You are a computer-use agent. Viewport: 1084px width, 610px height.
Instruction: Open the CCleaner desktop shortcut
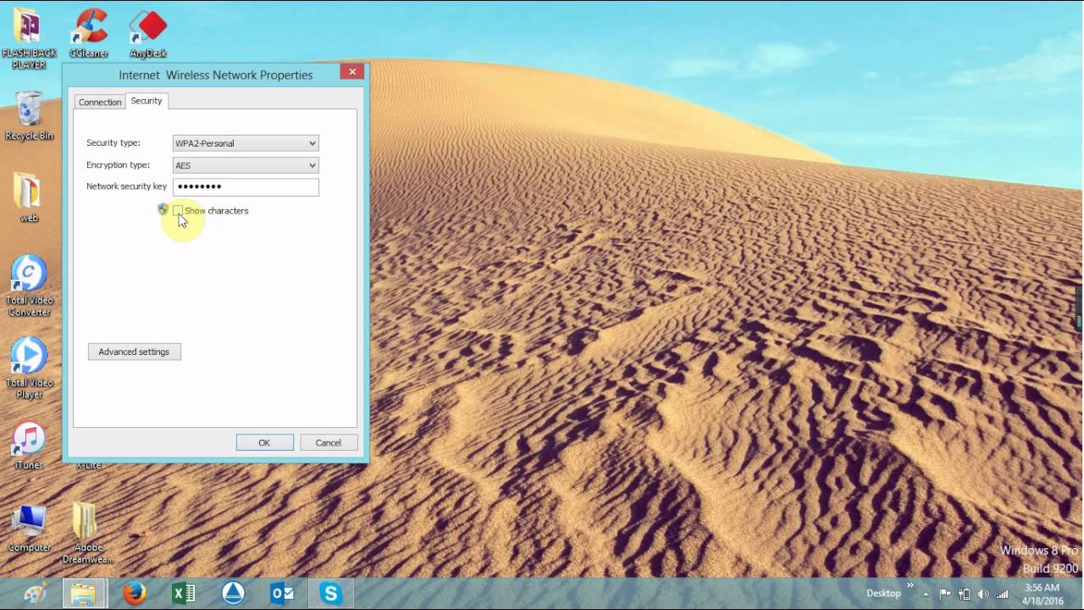[x=89, y=34]
